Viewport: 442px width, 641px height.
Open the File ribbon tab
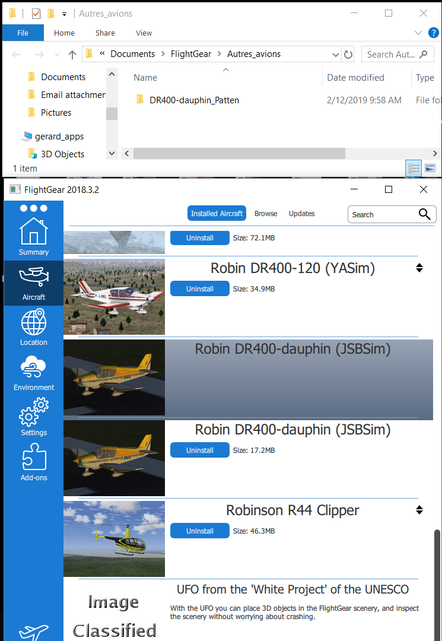[x=23, y=33]
